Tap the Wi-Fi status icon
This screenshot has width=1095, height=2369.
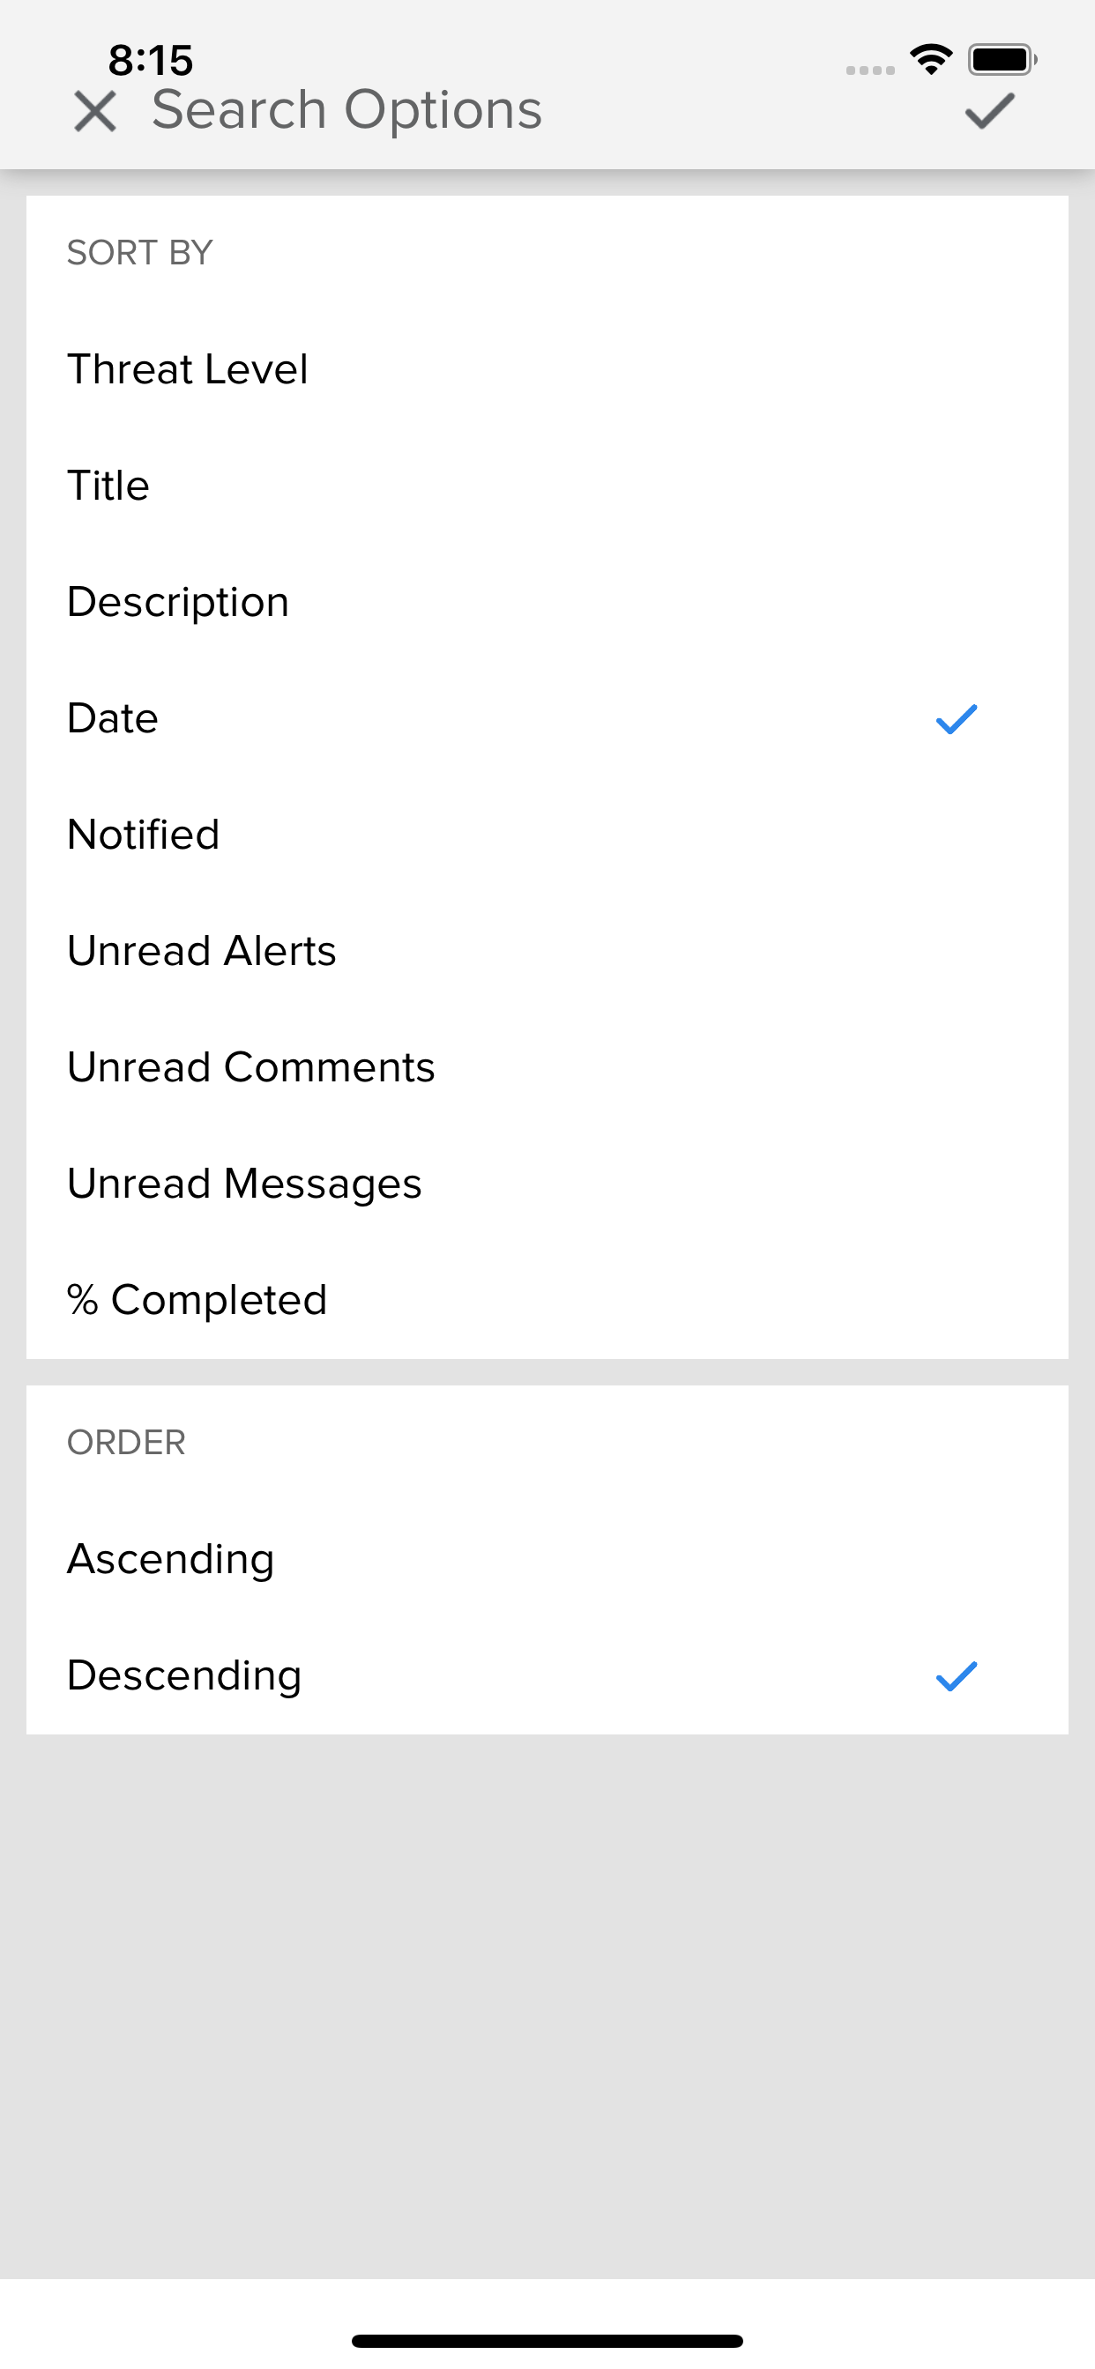(x=930, y=60)
